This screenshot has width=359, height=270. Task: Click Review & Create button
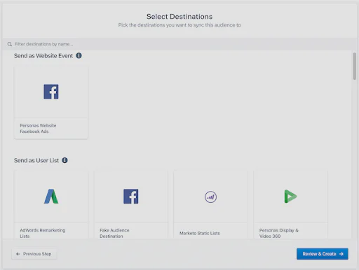(323, 254)
